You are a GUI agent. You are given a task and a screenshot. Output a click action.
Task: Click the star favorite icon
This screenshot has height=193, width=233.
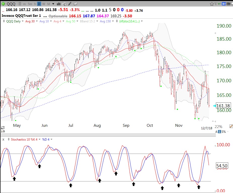[x=212, y=4]
